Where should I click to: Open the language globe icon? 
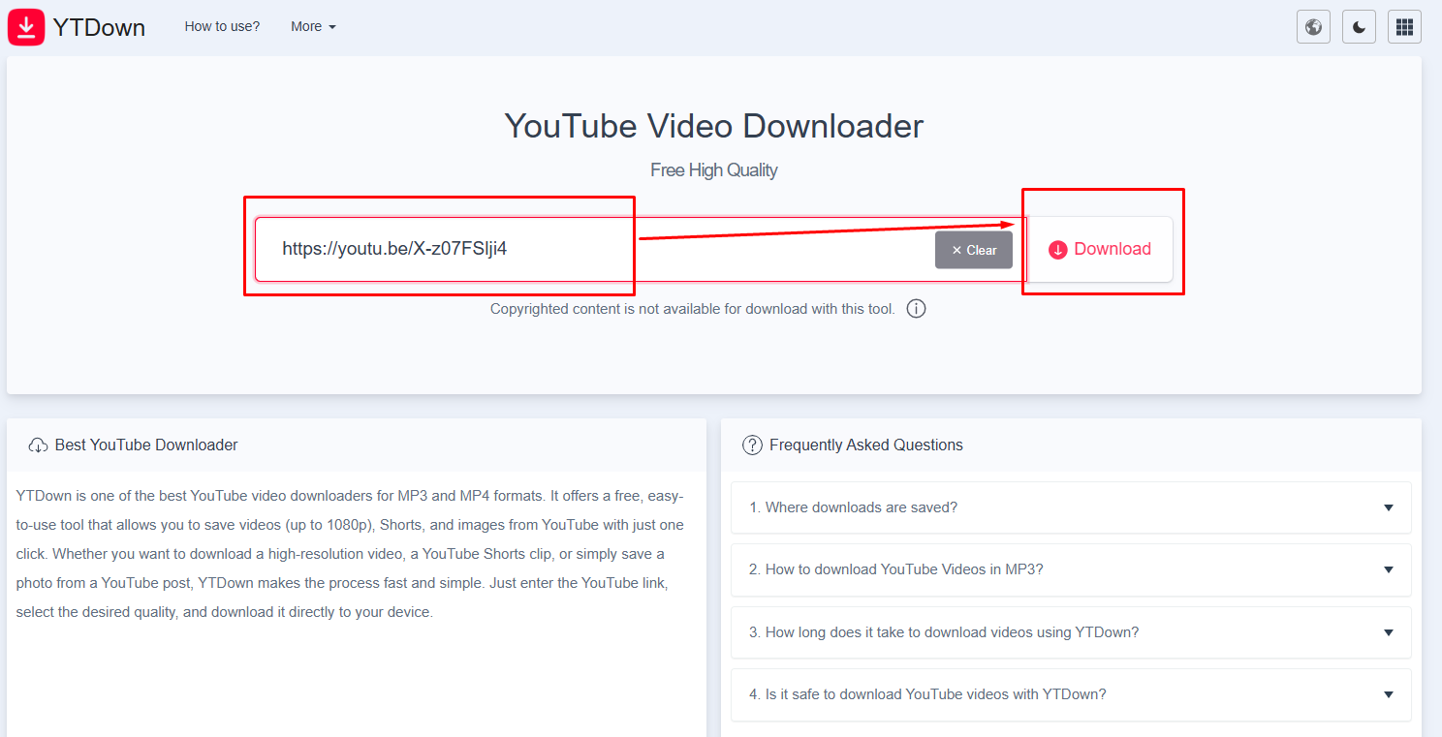click(1313, 26)
